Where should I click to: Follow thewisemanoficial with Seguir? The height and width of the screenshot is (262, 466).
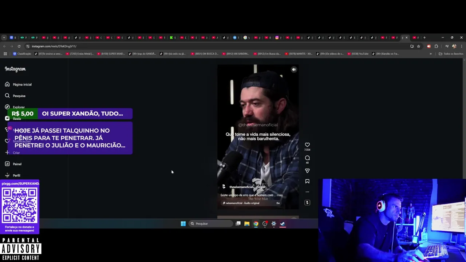click(x=261, y=187)
